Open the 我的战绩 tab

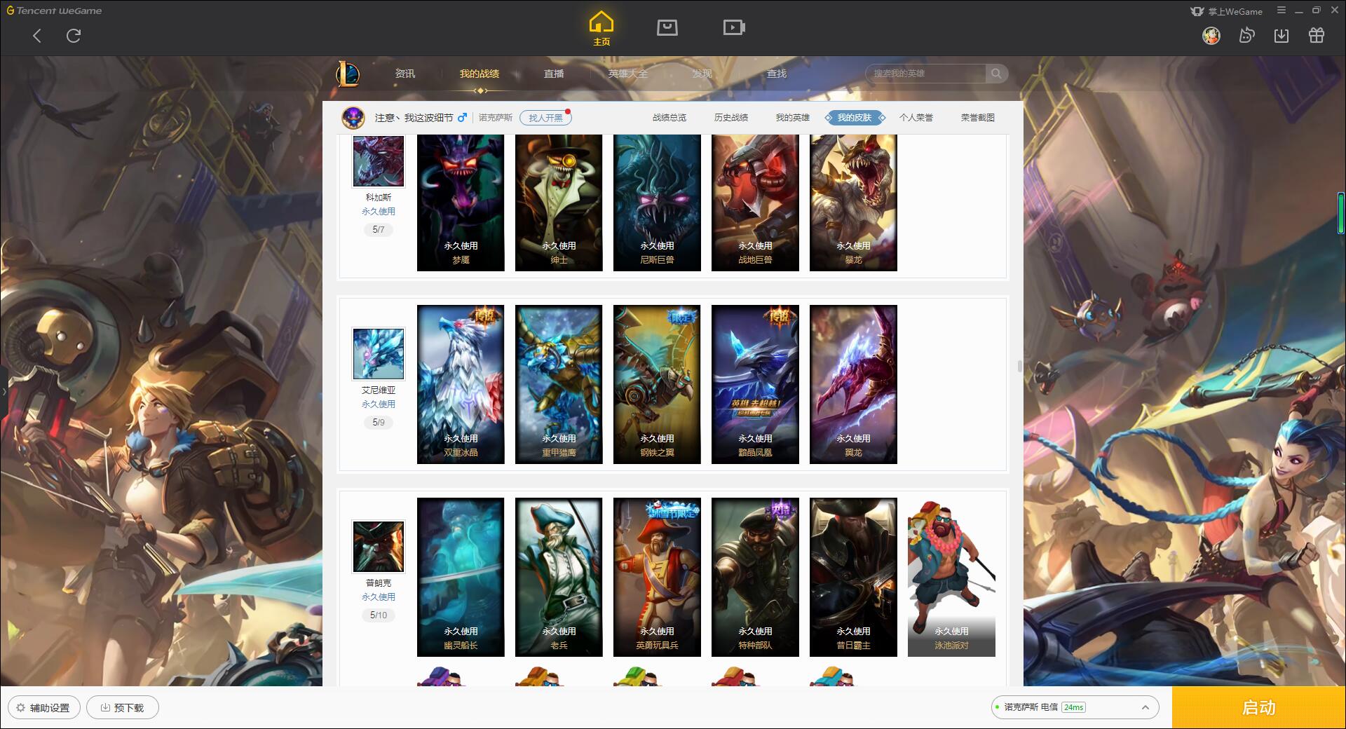click(480, 74)
